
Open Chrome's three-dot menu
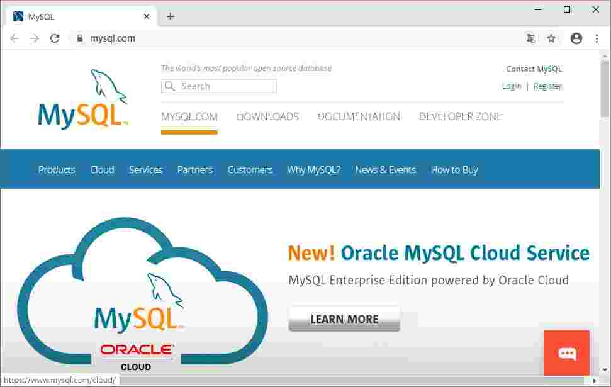(597, 38)
